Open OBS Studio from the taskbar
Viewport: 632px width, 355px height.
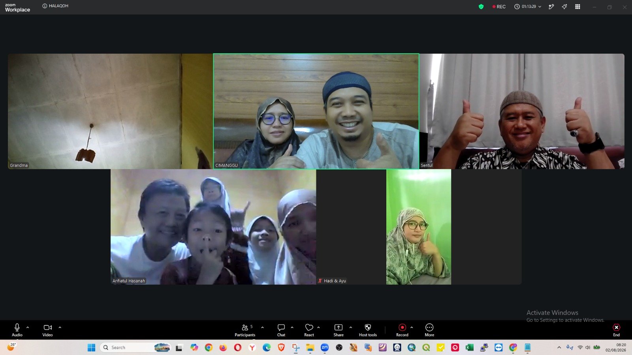pyautogui.click(x=339, y=347)
